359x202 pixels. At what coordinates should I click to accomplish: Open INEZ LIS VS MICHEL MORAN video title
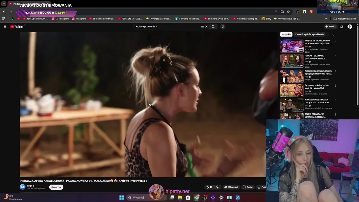[318, 42]
